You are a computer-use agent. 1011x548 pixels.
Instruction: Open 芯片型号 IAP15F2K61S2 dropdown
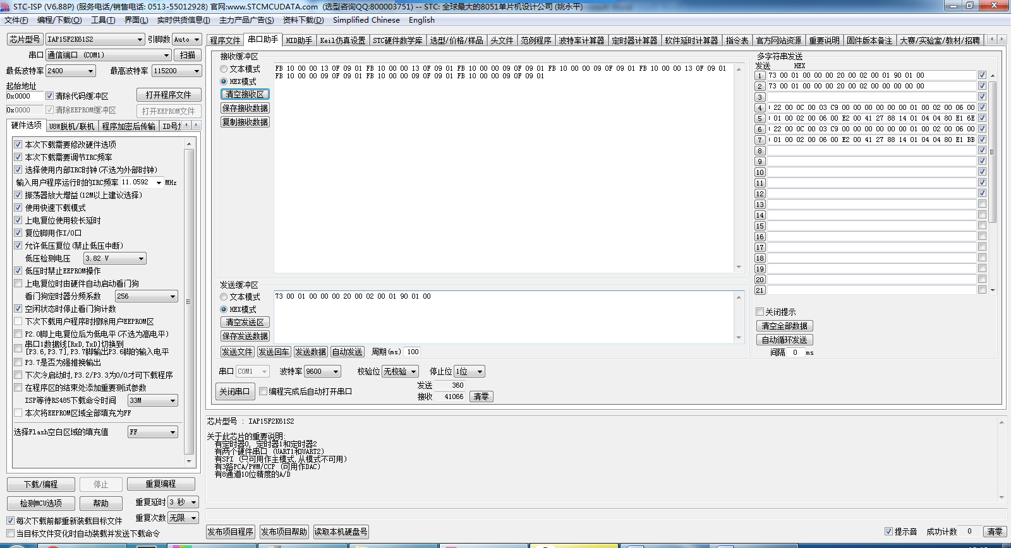[x=140, y=39]
